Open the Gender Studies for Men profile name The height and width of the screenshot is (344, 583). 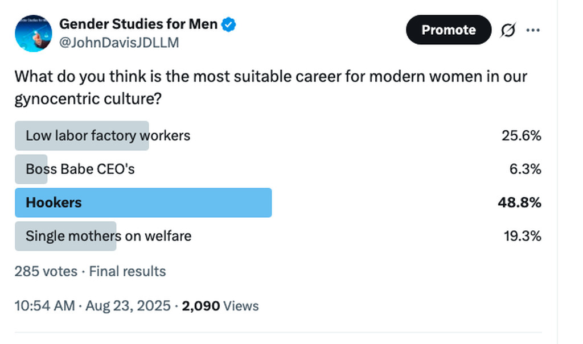point(138,24)
